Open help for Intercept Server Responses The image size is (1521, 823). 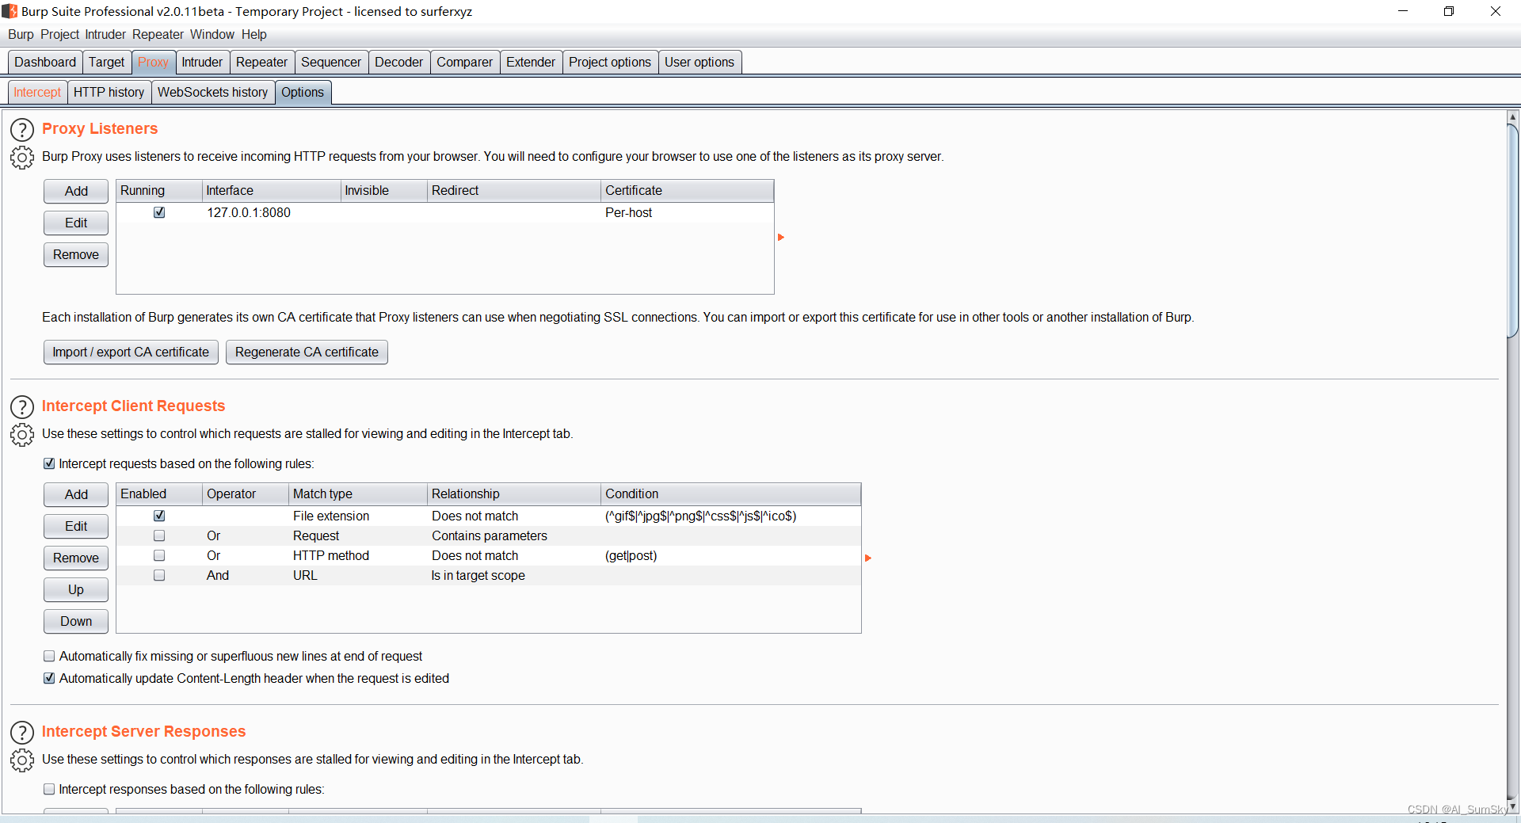22,732
